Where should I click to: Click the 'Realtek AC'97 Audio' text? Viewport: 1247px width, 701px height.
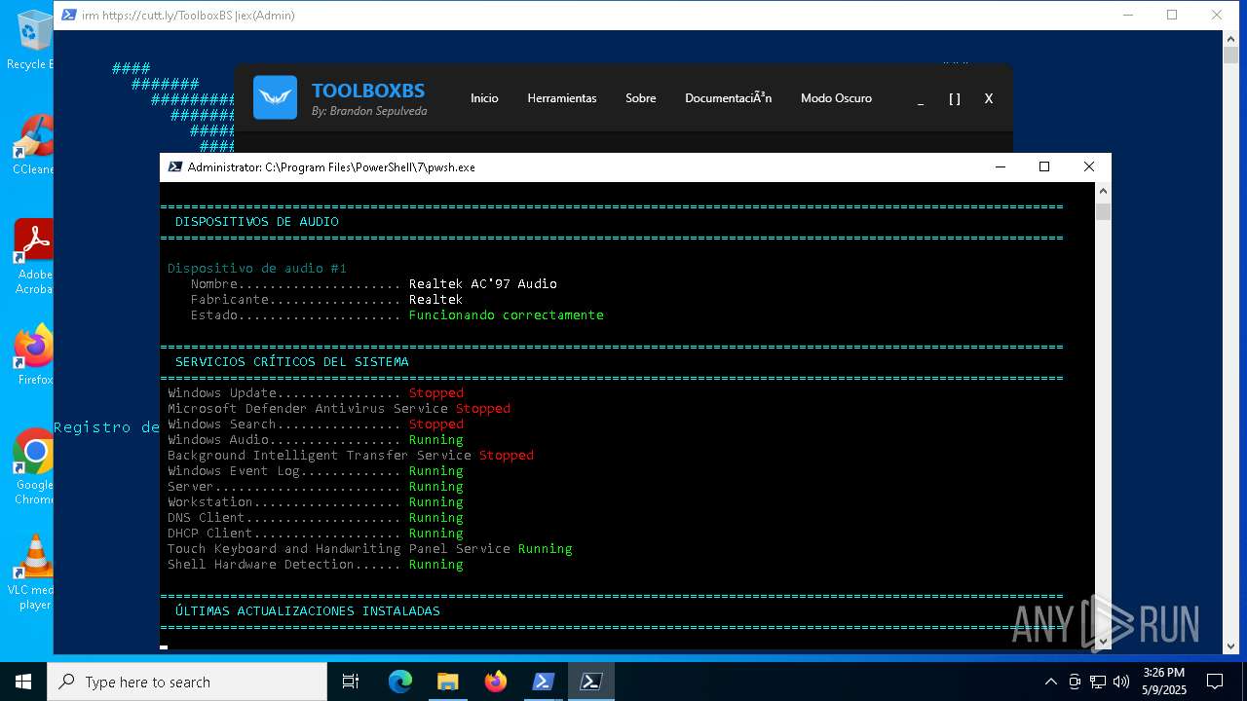click(x=482, y=283)
